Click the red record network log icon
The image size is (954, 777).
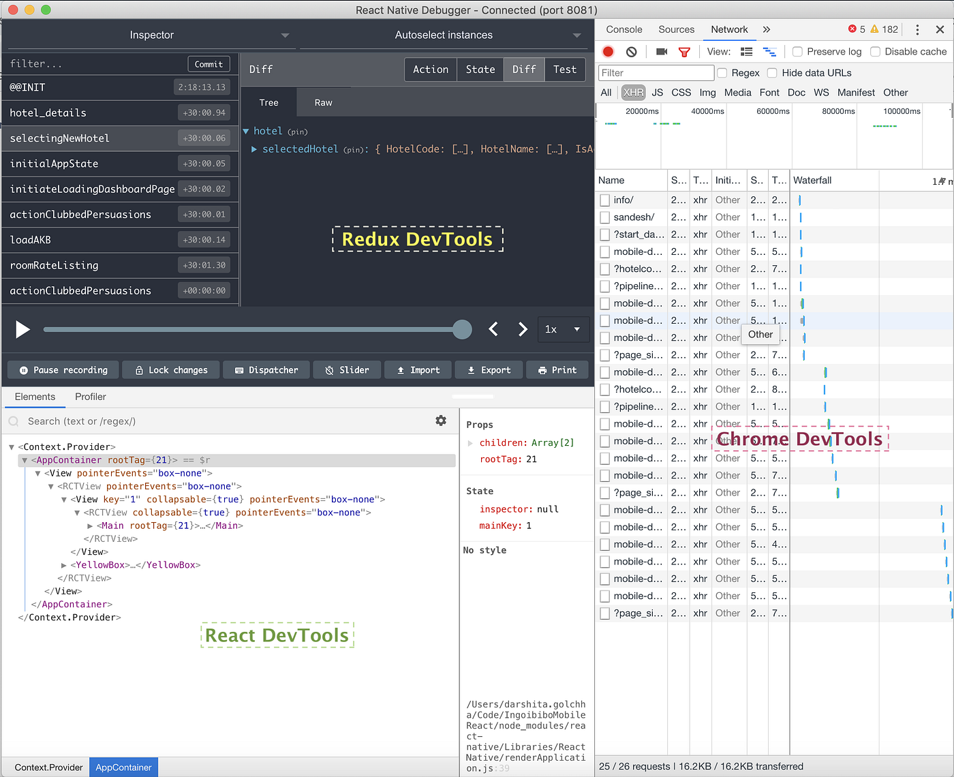(x=608, y=51)
